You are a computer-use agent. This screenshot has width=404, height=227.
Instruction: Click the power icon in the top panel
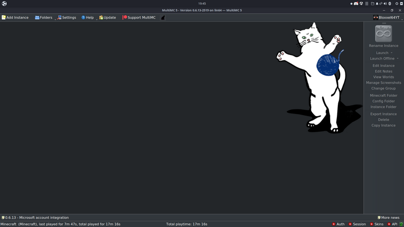pos(397,4)
